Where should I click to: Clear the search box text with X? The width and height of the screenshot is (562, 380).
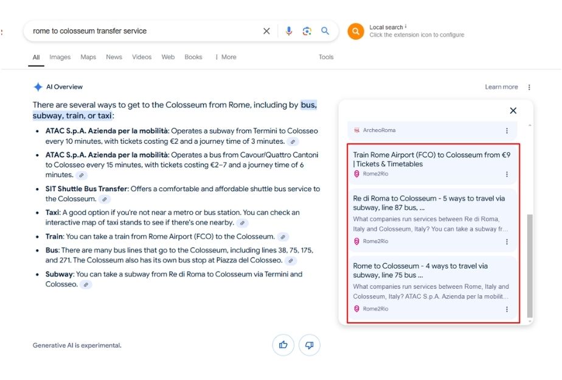pyautogui.click(x=266, y=31)
